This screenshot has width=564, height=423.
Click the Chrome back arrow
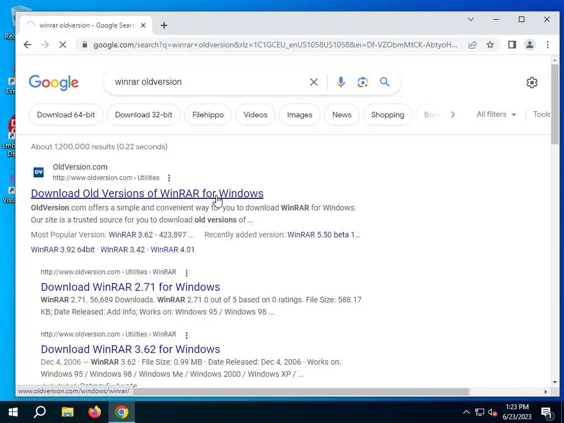tap(28, 45)
